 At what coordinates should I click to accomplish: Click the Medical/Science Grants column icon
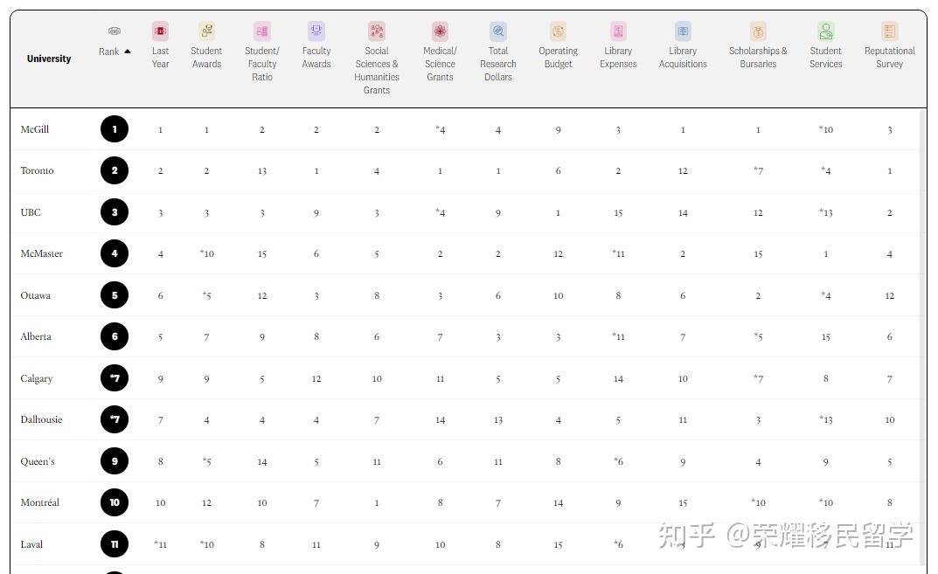pyautogui.click(x=441, y=31)
